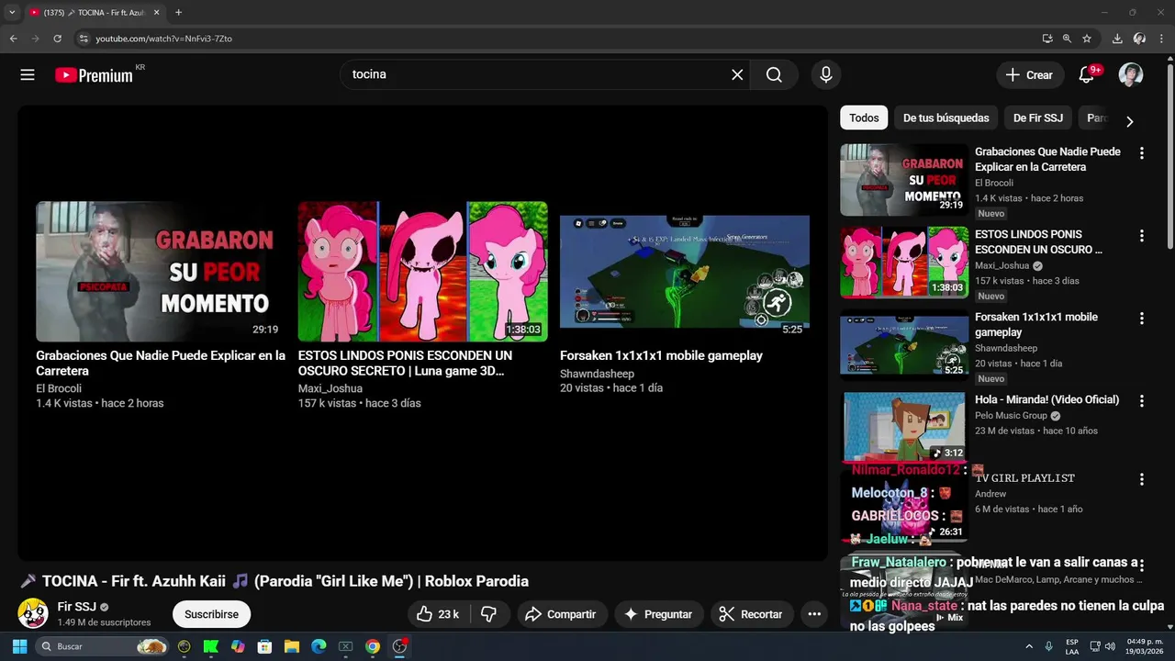Clear the search box with X
This screenshot has height=661, width=1175.
click(737, 75)
